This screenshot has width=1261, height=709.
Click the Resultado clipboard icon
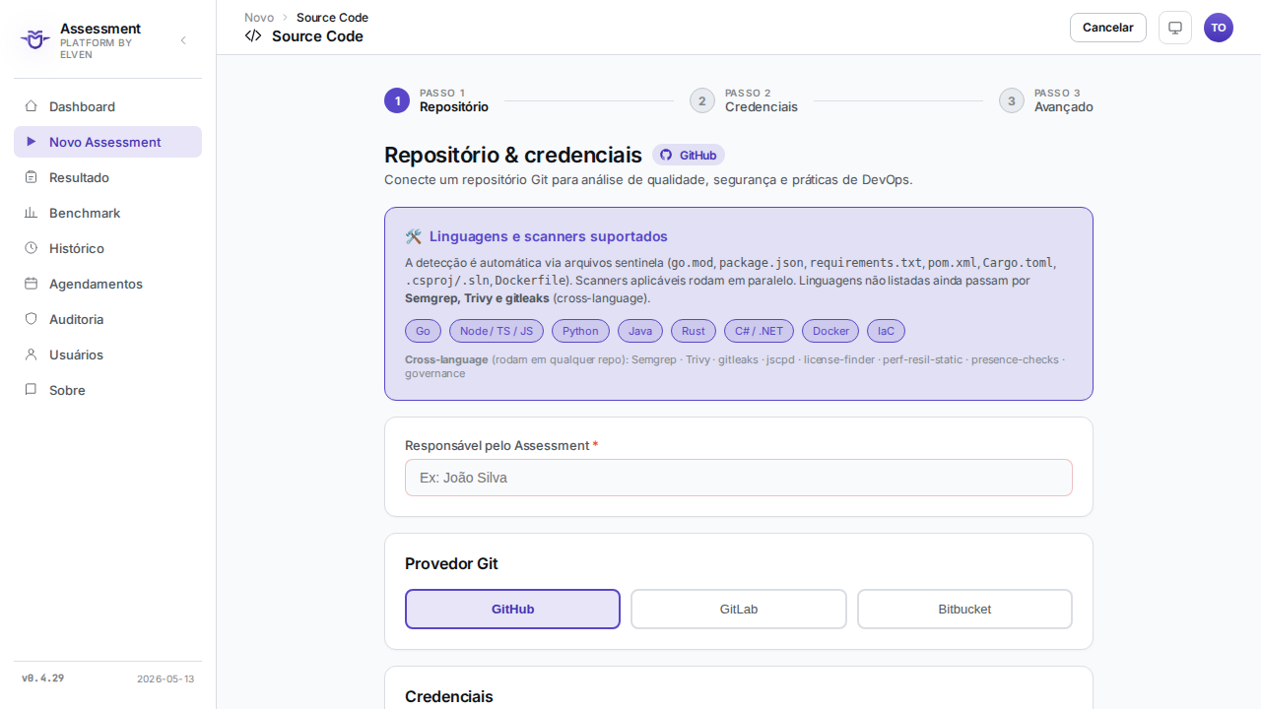pyautogui.click(x=31, y=177)
